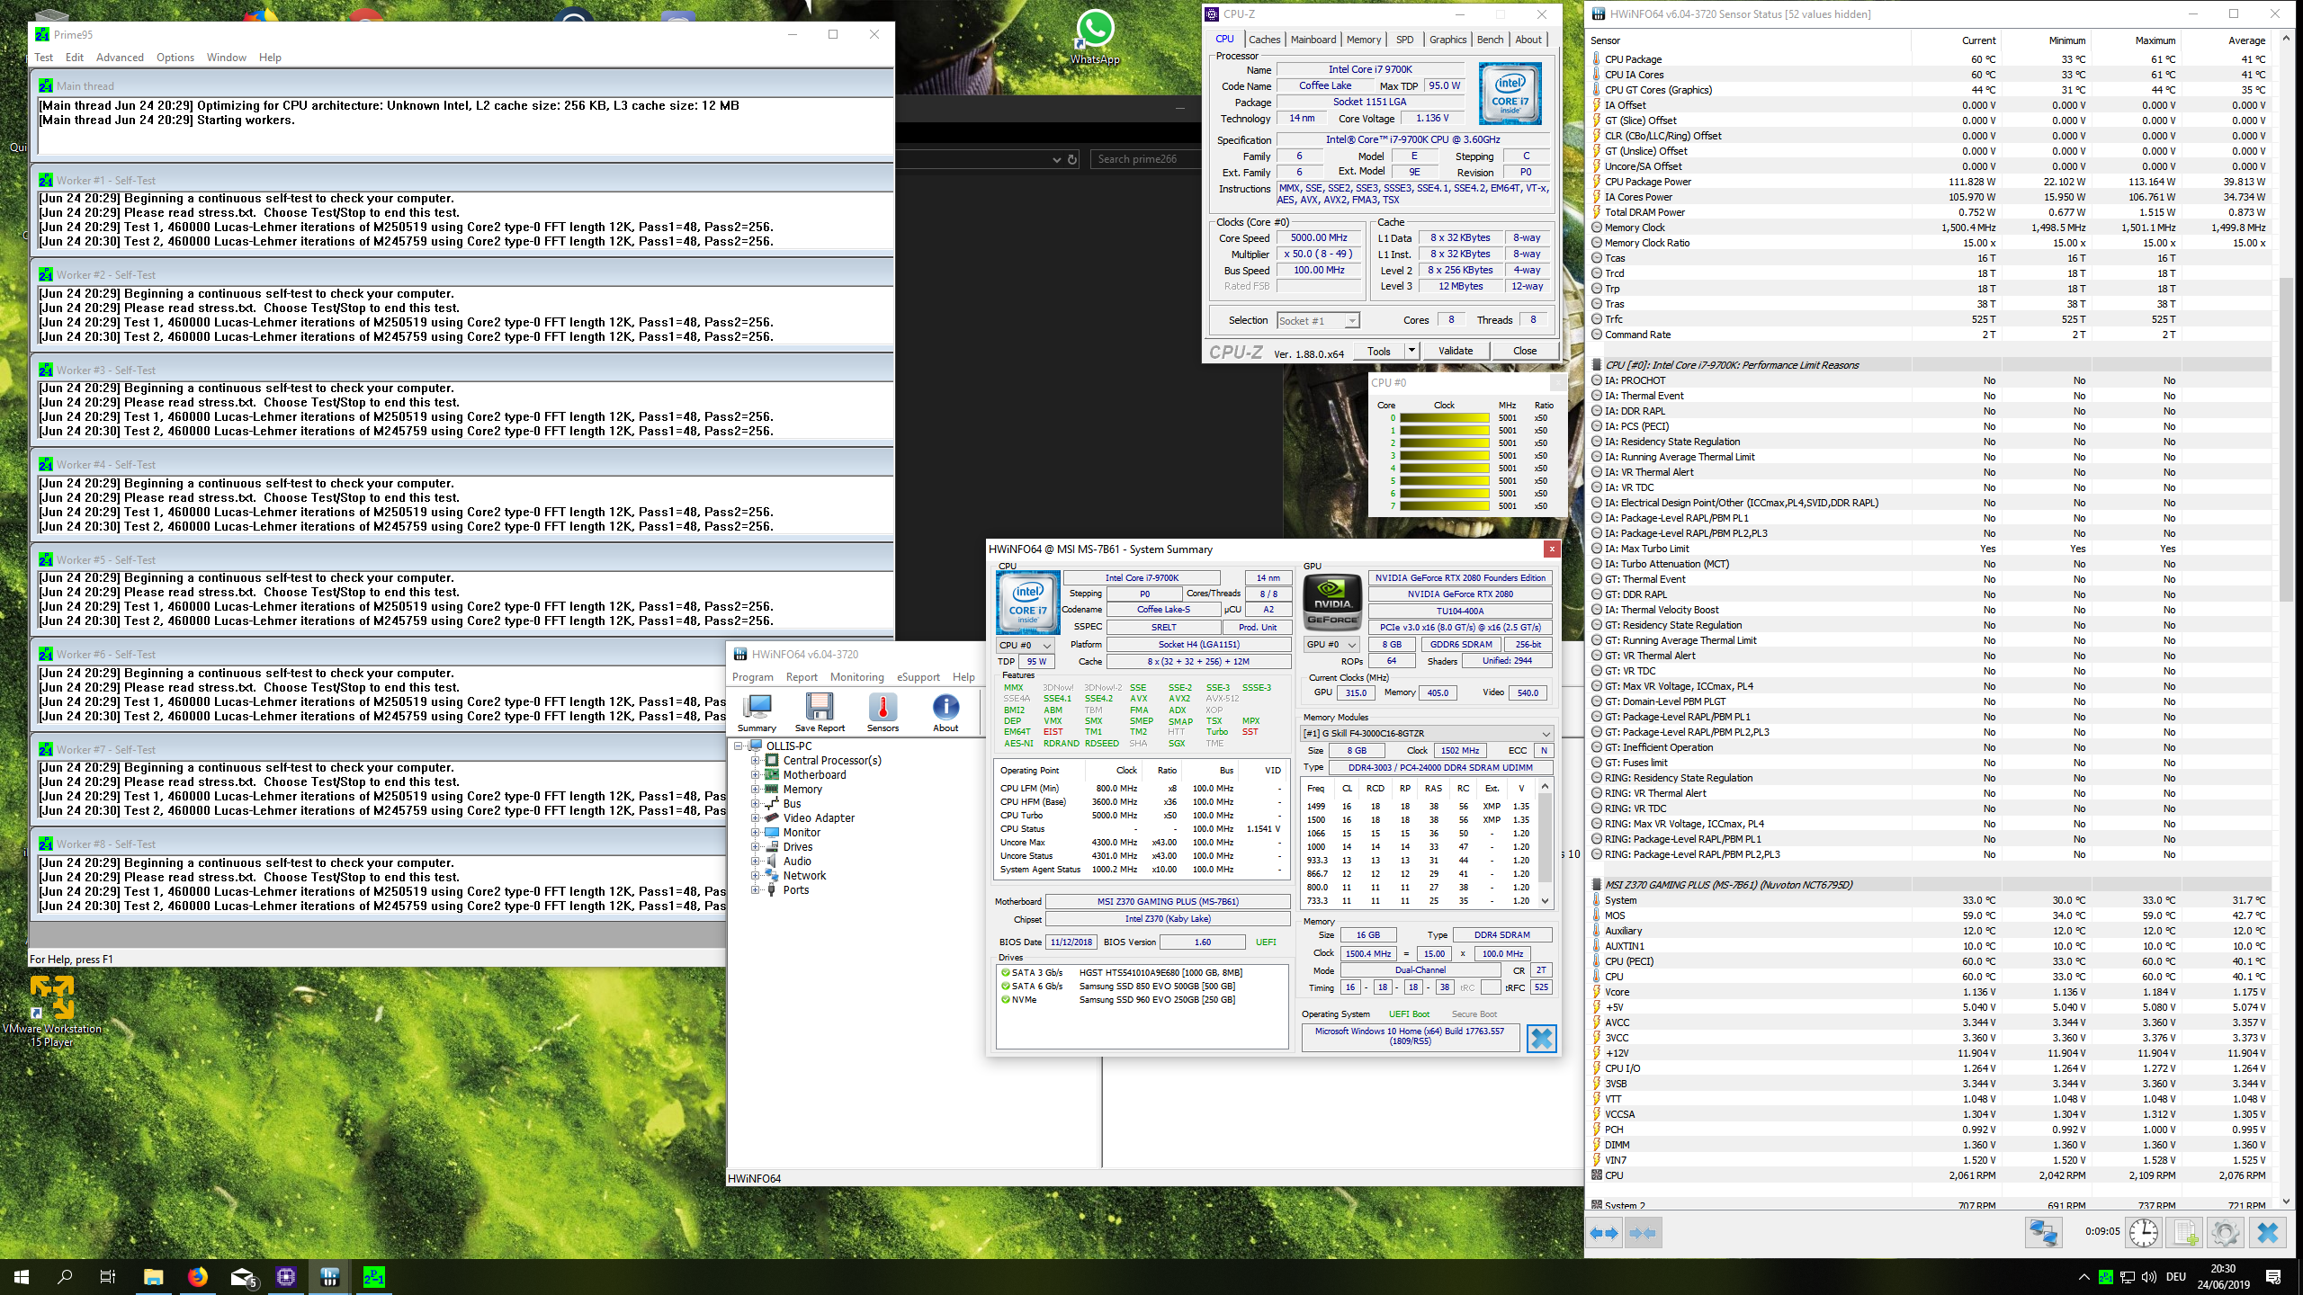Screen dimensions: 2303x1295
Task: Reset timers using the clock icon
Action: coord(2143,1234)
